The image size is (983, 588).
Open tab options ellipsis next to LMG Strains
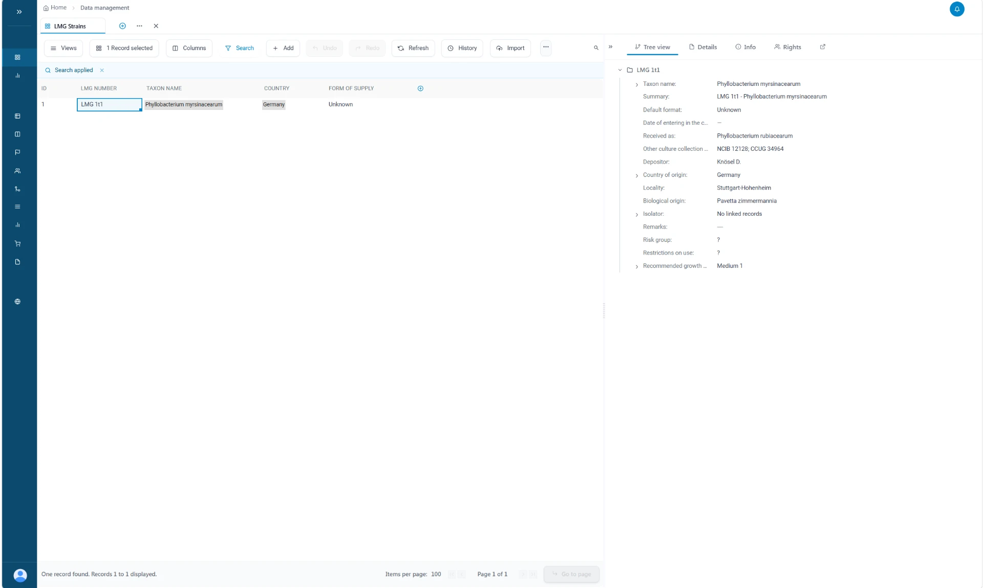pos(139,26)
